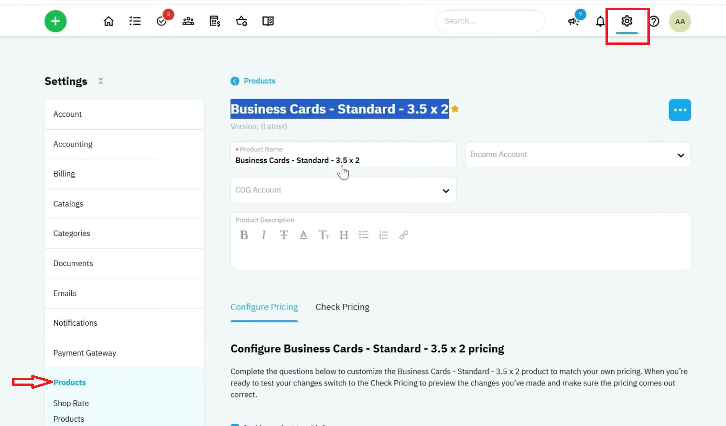Switch to Check Pricing tab

click(x=342, y=307)
